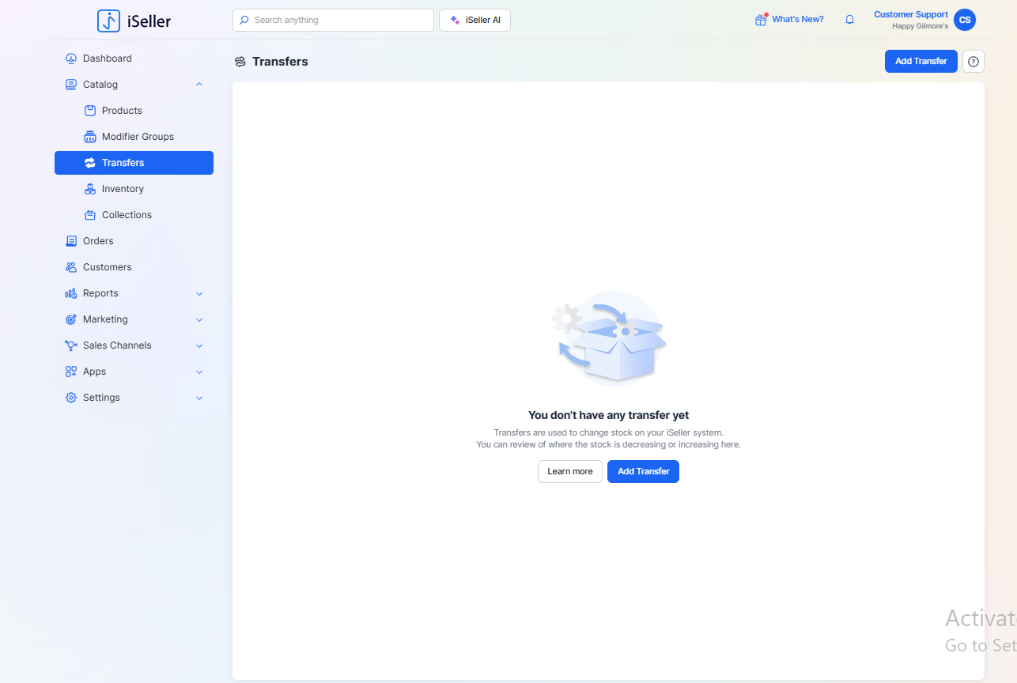Click Add Transfer button in header
This screenshot has height=683, width=1017.
click(921, 62)
